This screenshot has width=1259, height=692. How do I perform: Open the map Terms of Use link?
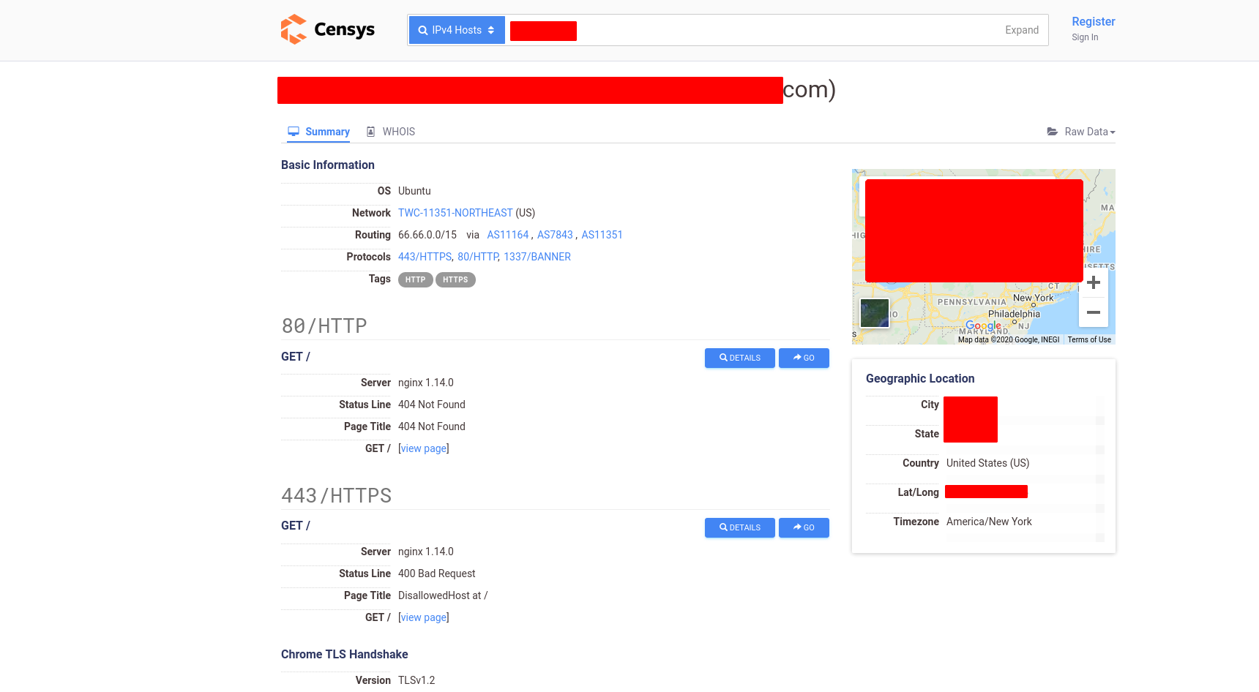pyautogui.click(x=1089, y=339)
